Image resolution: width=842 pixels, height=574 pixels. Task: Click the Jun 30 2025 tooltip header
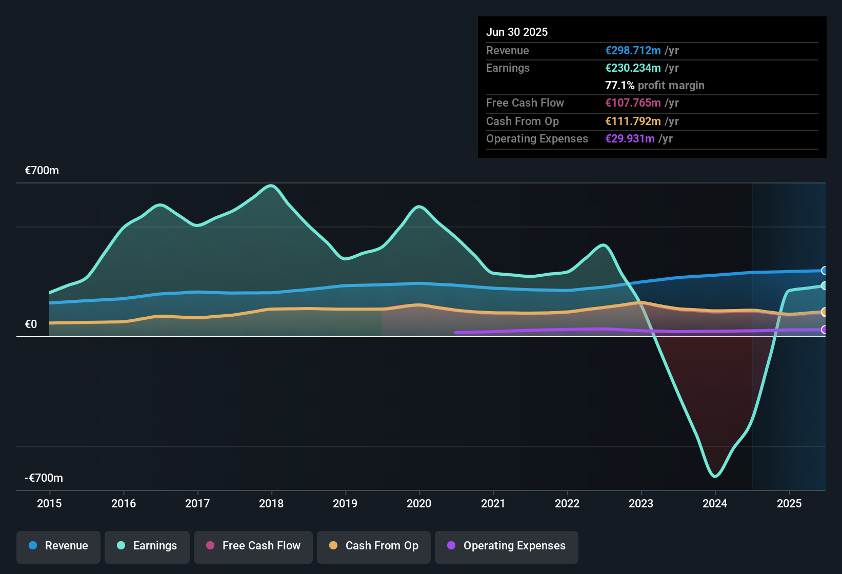click(517, 32)
